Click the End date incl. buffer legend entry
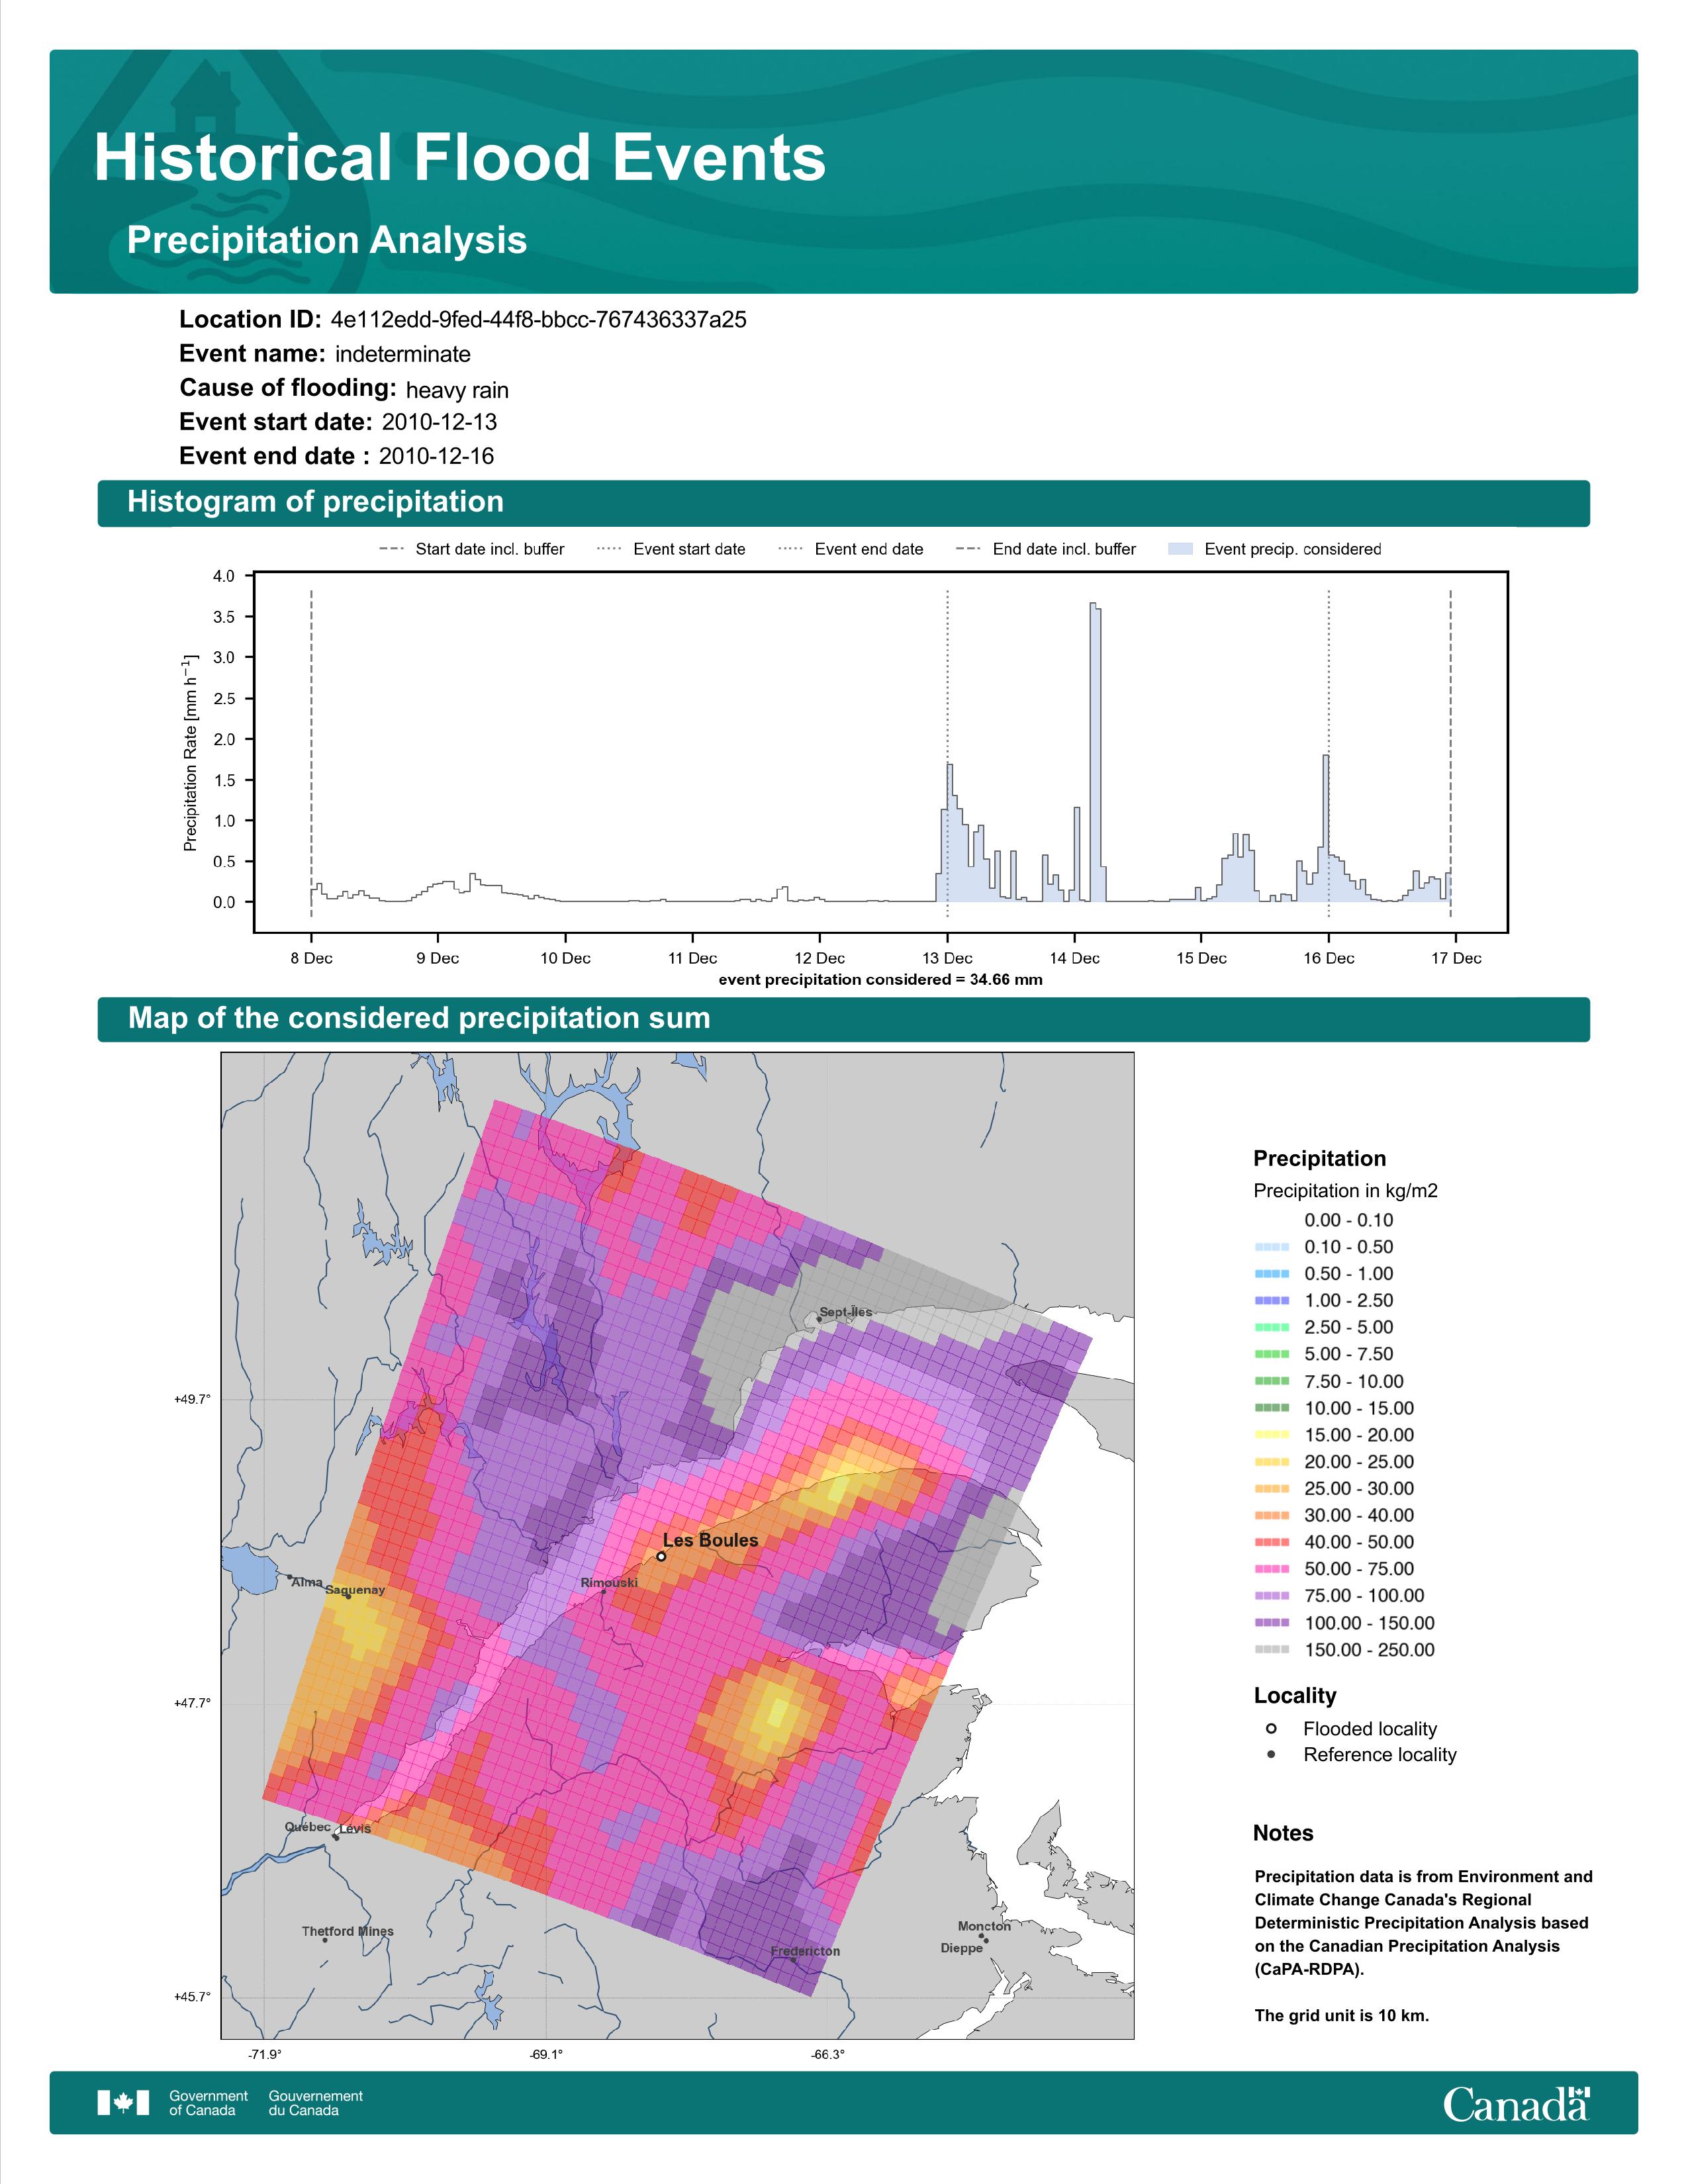 [1046, 549]
